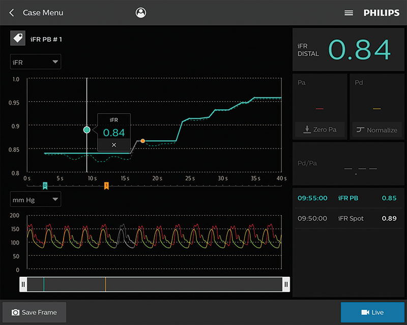Screen dimensions: 407x325
Task: Click Save Frame camera button
Action: (35, 312)
